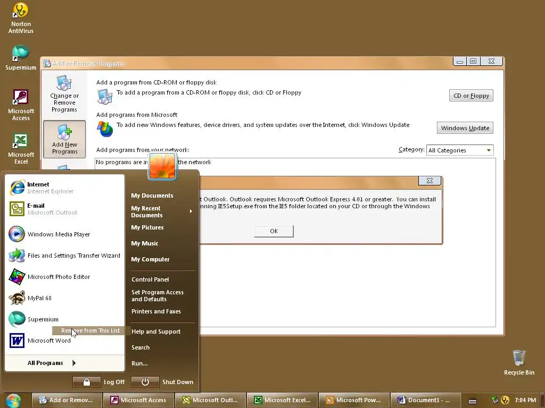Switch to Microsoft Excel taskbar button

283,400
